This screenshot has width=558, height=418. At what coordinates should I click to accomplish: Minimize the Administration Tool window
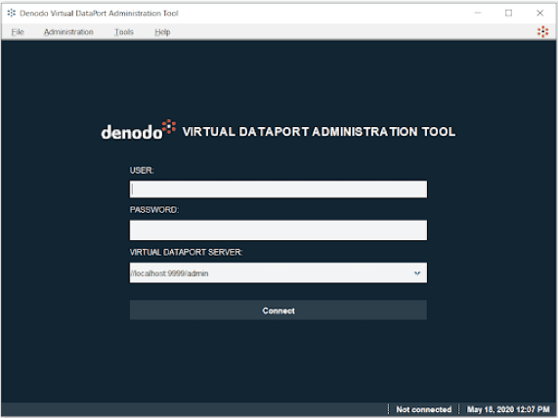click(x=478, y=13)
